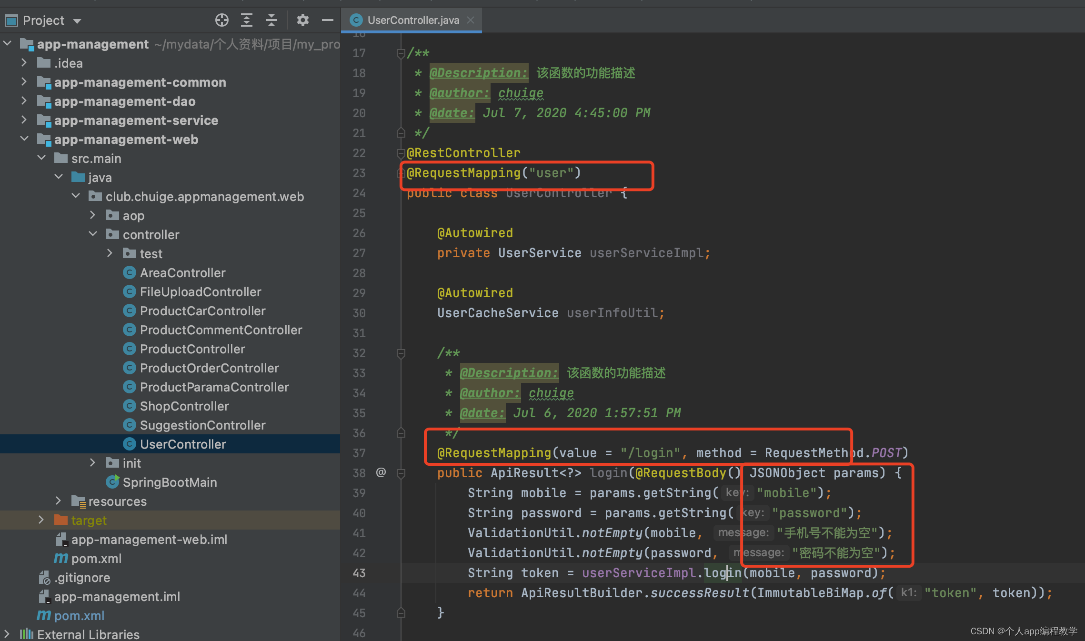Click the first @Autowired on line 26
The height and width of the screenshot is (641, 1085).
[x=475, y=233]
